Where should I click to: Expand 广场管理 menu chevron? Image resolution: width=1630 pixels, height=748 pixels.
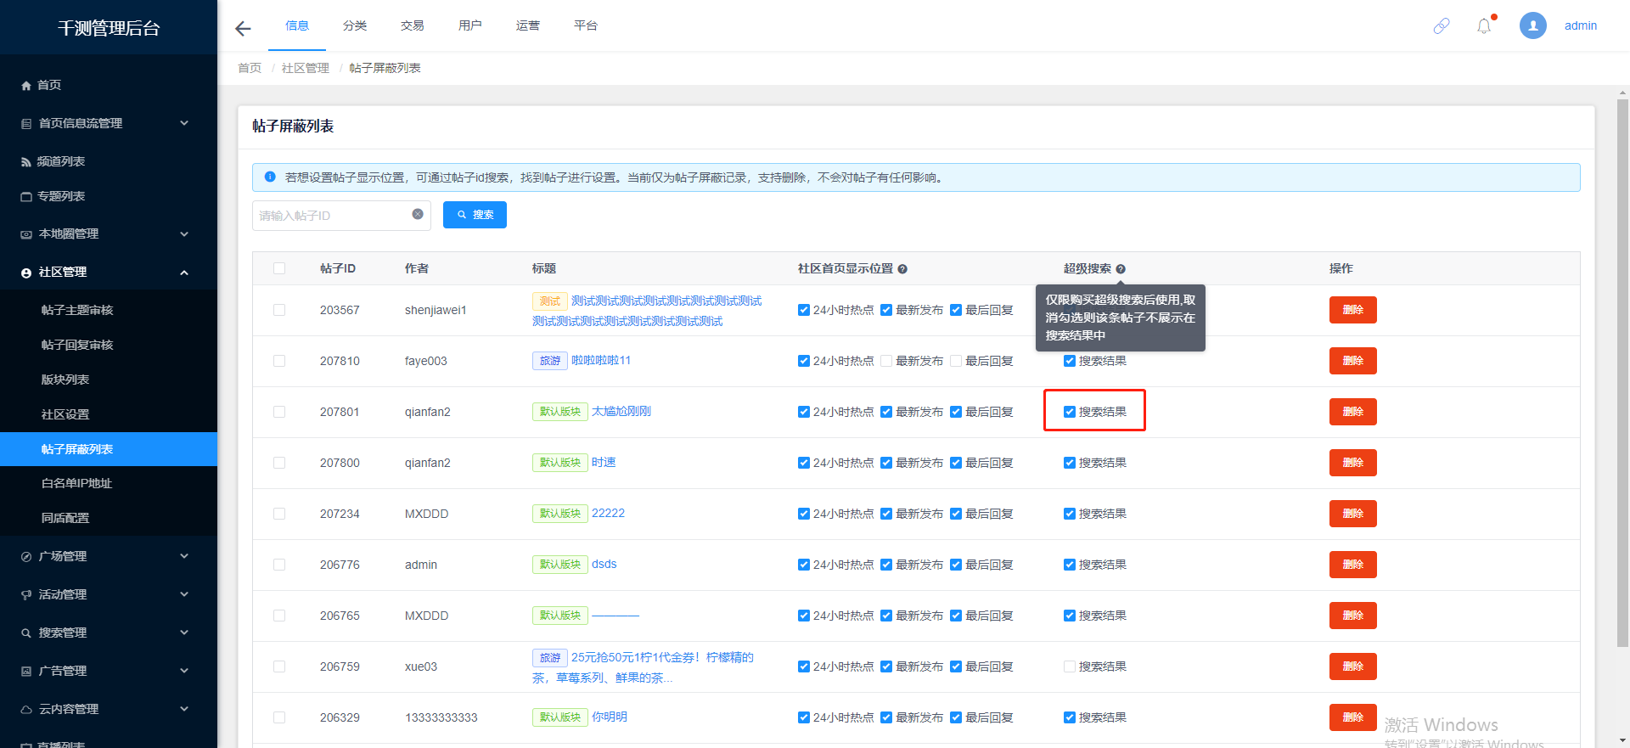coord(184,556)
